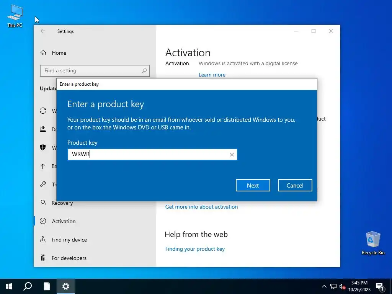This screenshot has height=294, width=392.
Task: Click the white document icon on the taskbar
Action: (47, 286)
